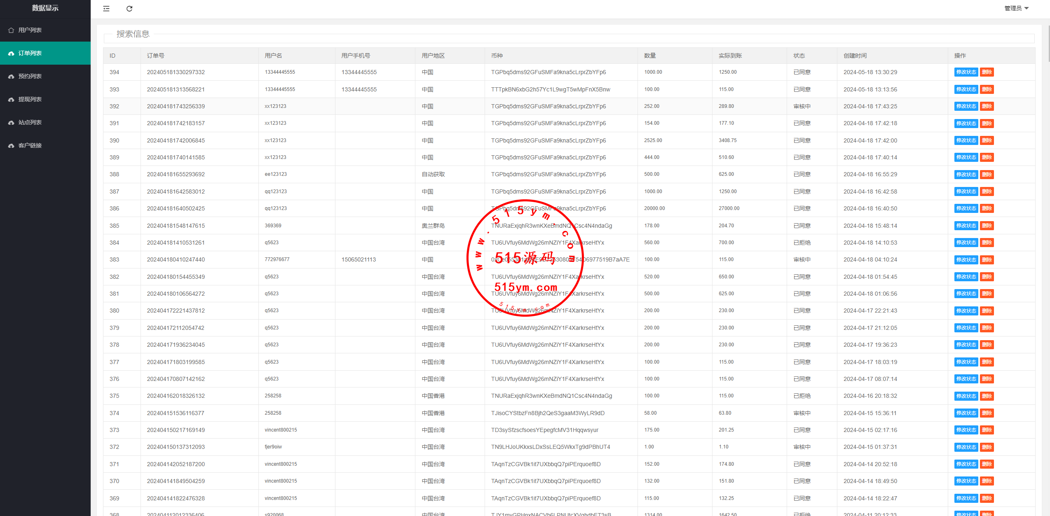Open 用户列表 in the sidebar
This screenshot has height=516, width=1050.
pos(30,30)
